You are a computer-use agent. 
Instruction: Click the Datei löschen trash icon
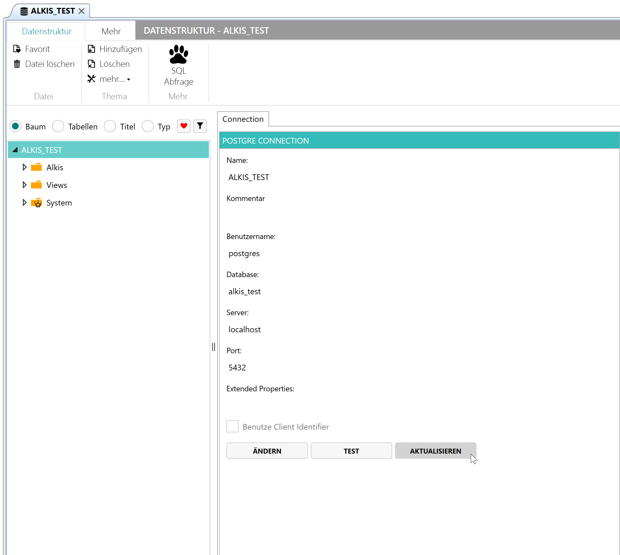coord(17,64)
